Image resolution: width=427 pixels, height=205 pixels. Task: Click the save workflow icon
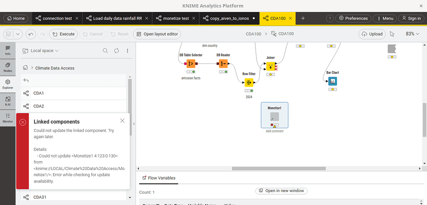8,34
